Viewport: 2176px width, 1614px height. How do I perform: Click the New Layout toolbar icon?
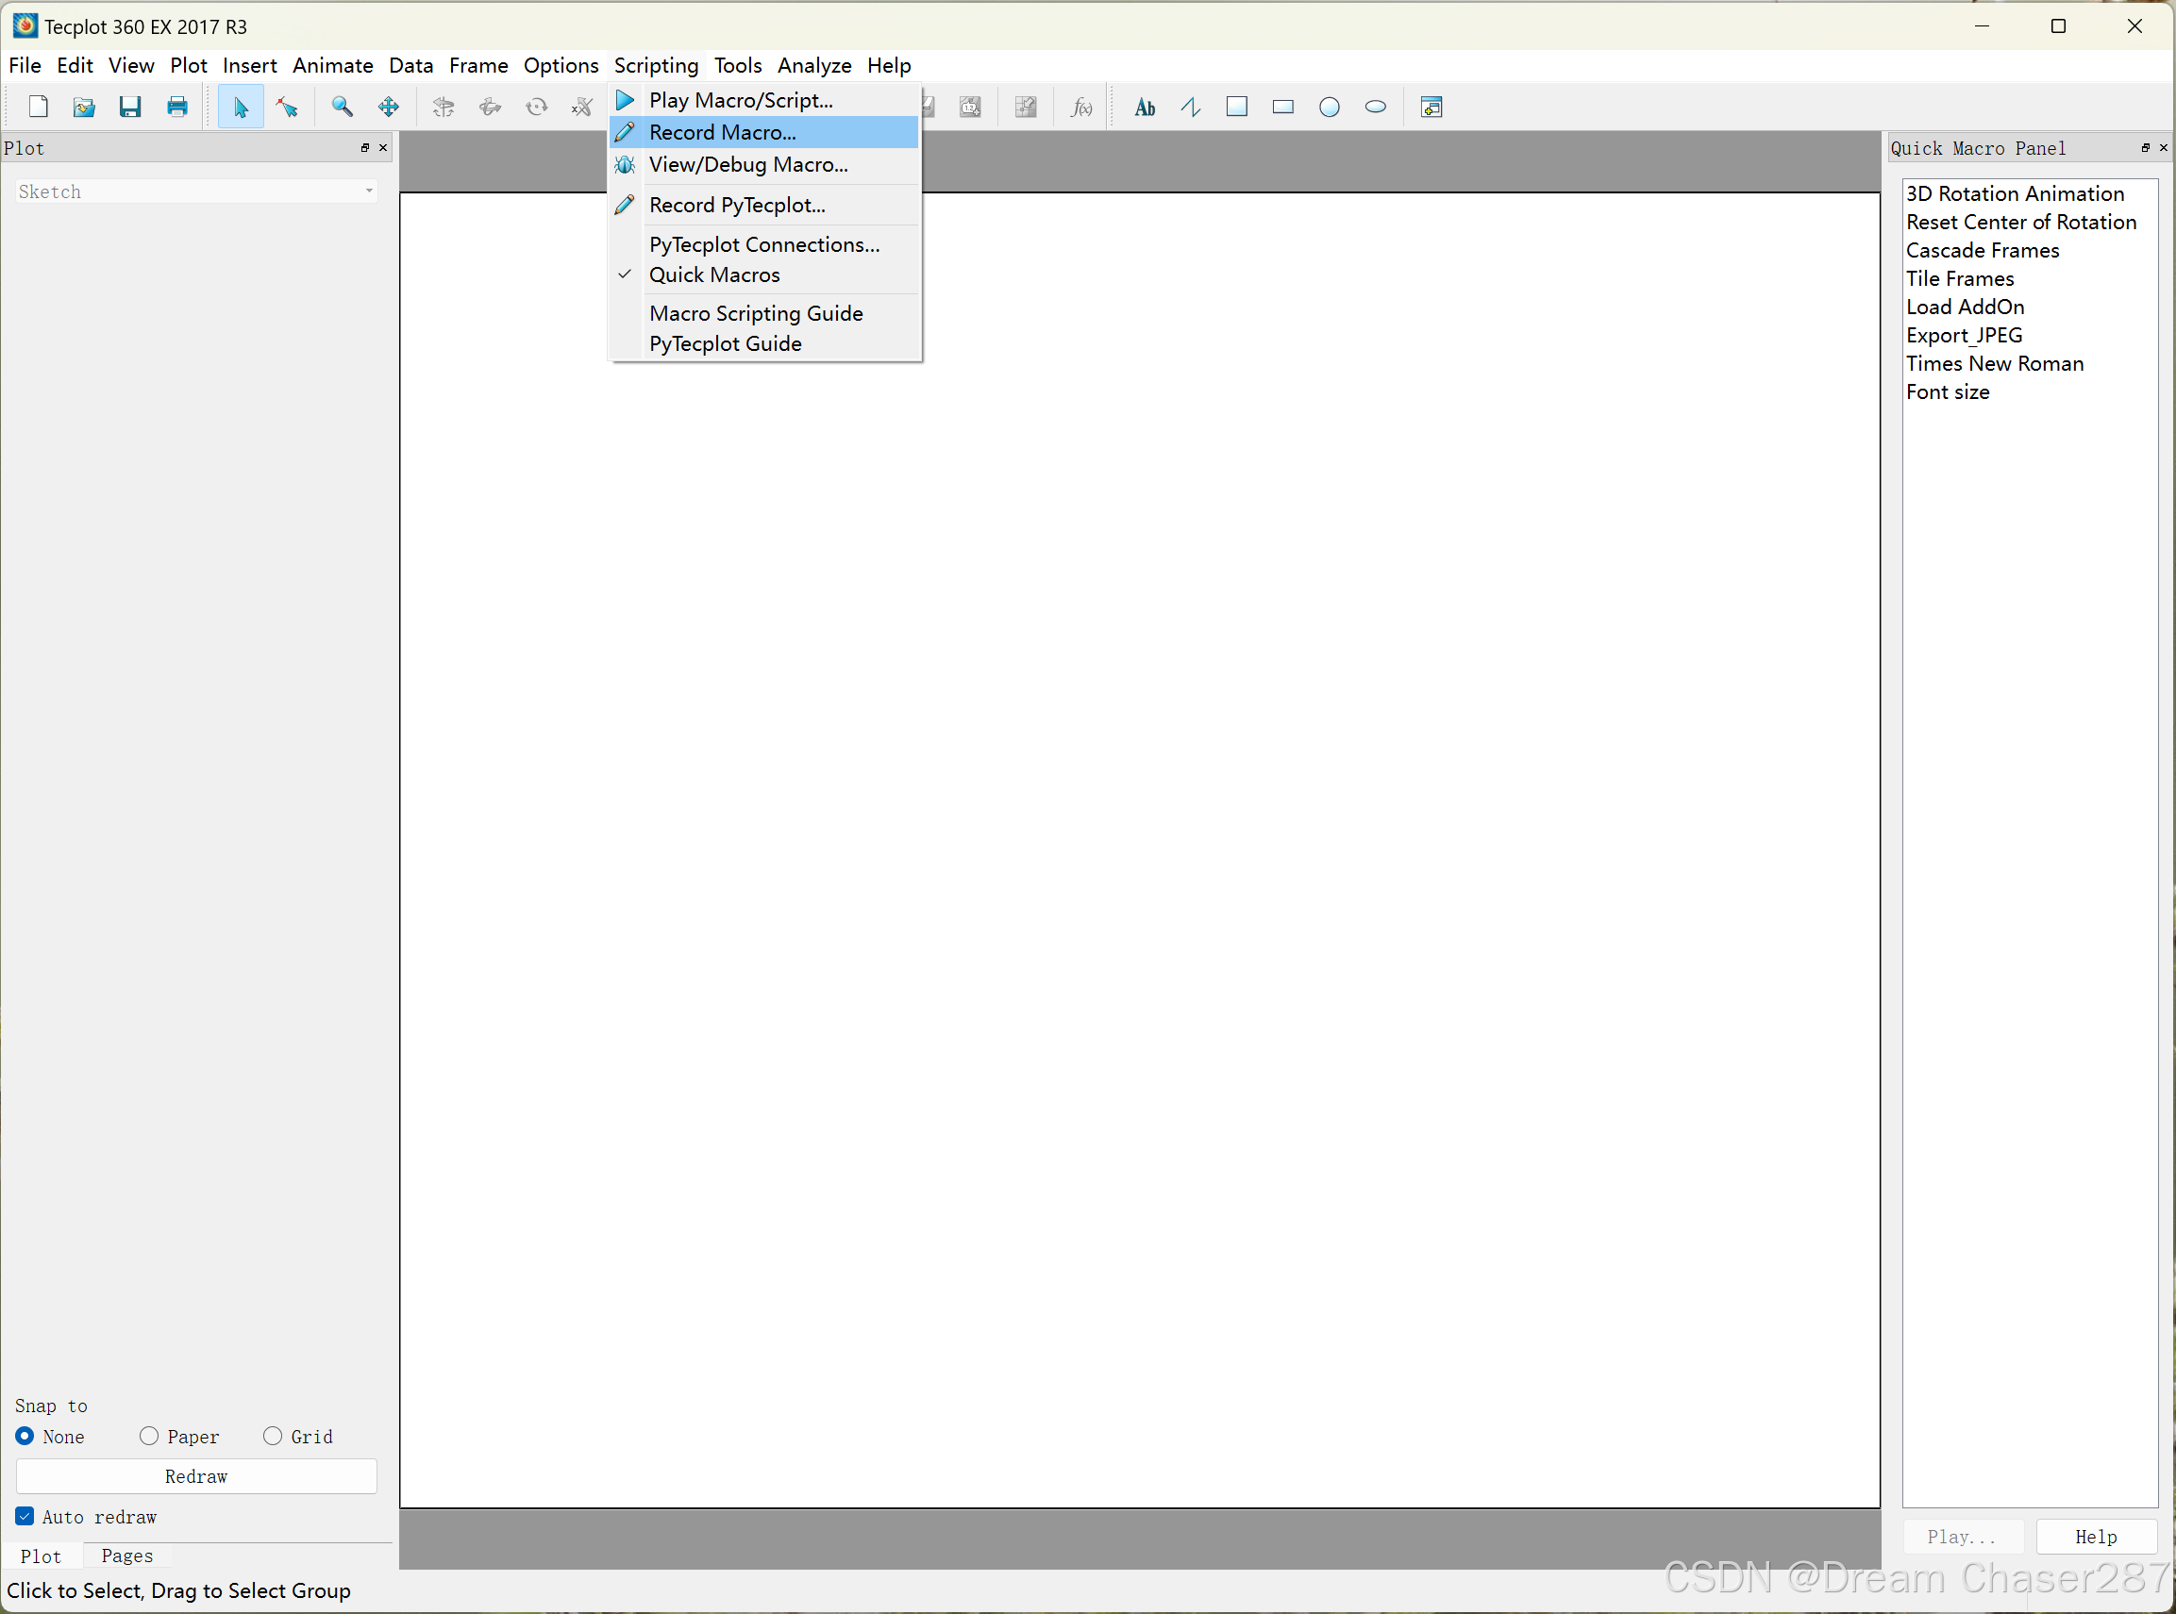[x=38, y=107]
